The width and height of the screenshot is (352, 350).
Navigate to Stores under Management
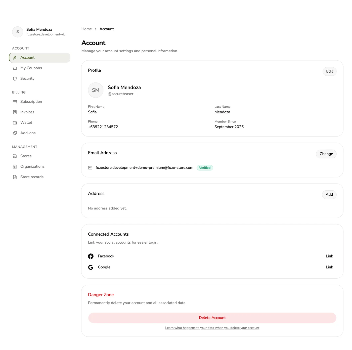click(x=40, y=156)
